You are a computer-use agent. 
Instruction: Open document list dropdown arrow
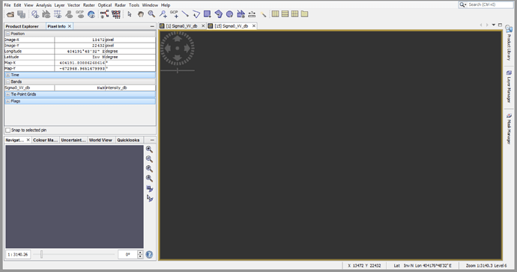(494, 25)
